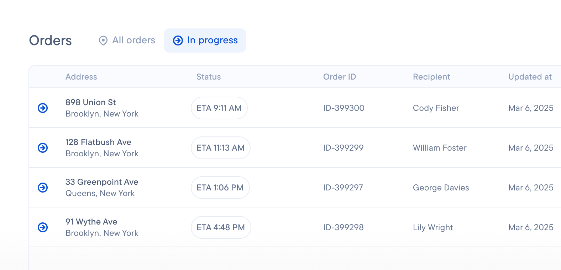Click the ETA 1:06 PM progress badge
The height and width of the screenshot is (270, 561).
[220, 188]
